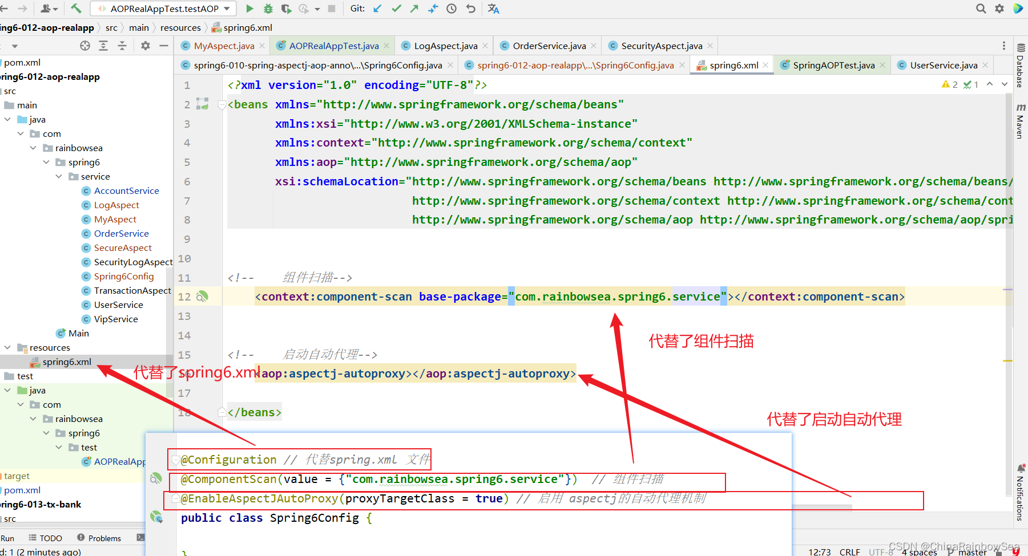Viewport: 1028px width, 556px height.
Task: Collapse the service package node
Action: [x=59, y=176]
